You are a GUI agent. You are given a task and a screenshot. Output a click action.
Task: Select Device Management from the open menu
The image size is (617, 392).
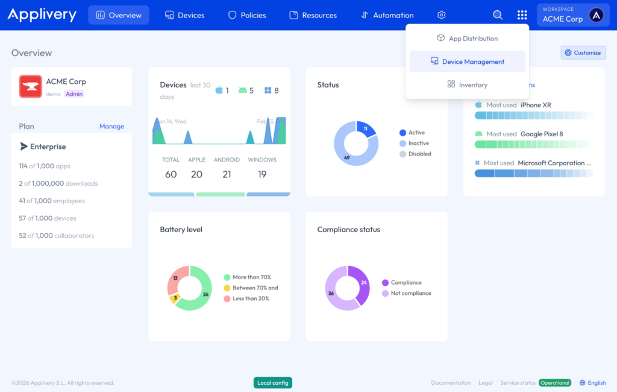tap(467, 62)
